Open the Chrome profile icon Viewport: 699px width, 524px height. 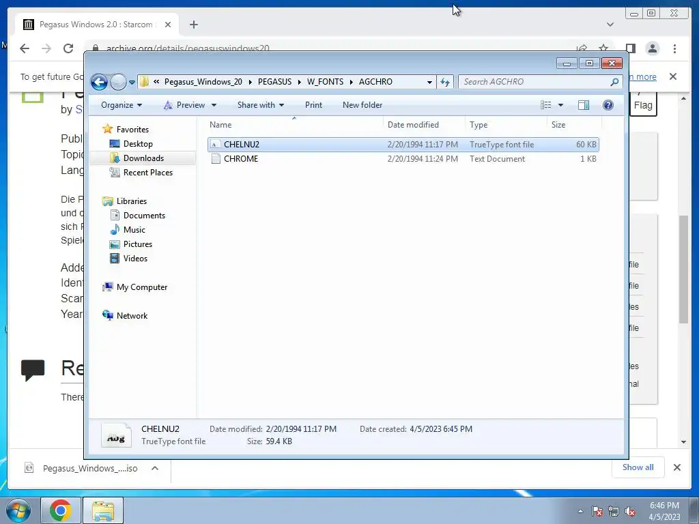[x=652, y=48]
